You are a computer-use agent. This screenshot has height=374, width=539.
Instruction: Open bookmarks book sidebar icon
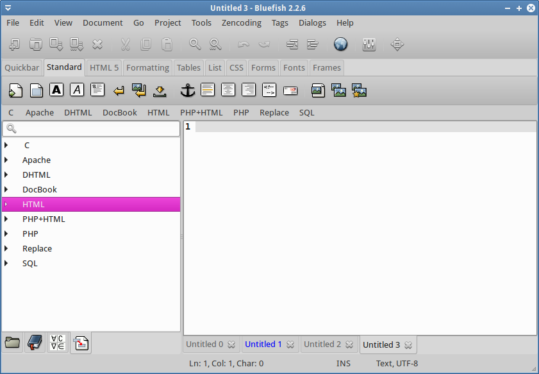[x=35, y=343]
